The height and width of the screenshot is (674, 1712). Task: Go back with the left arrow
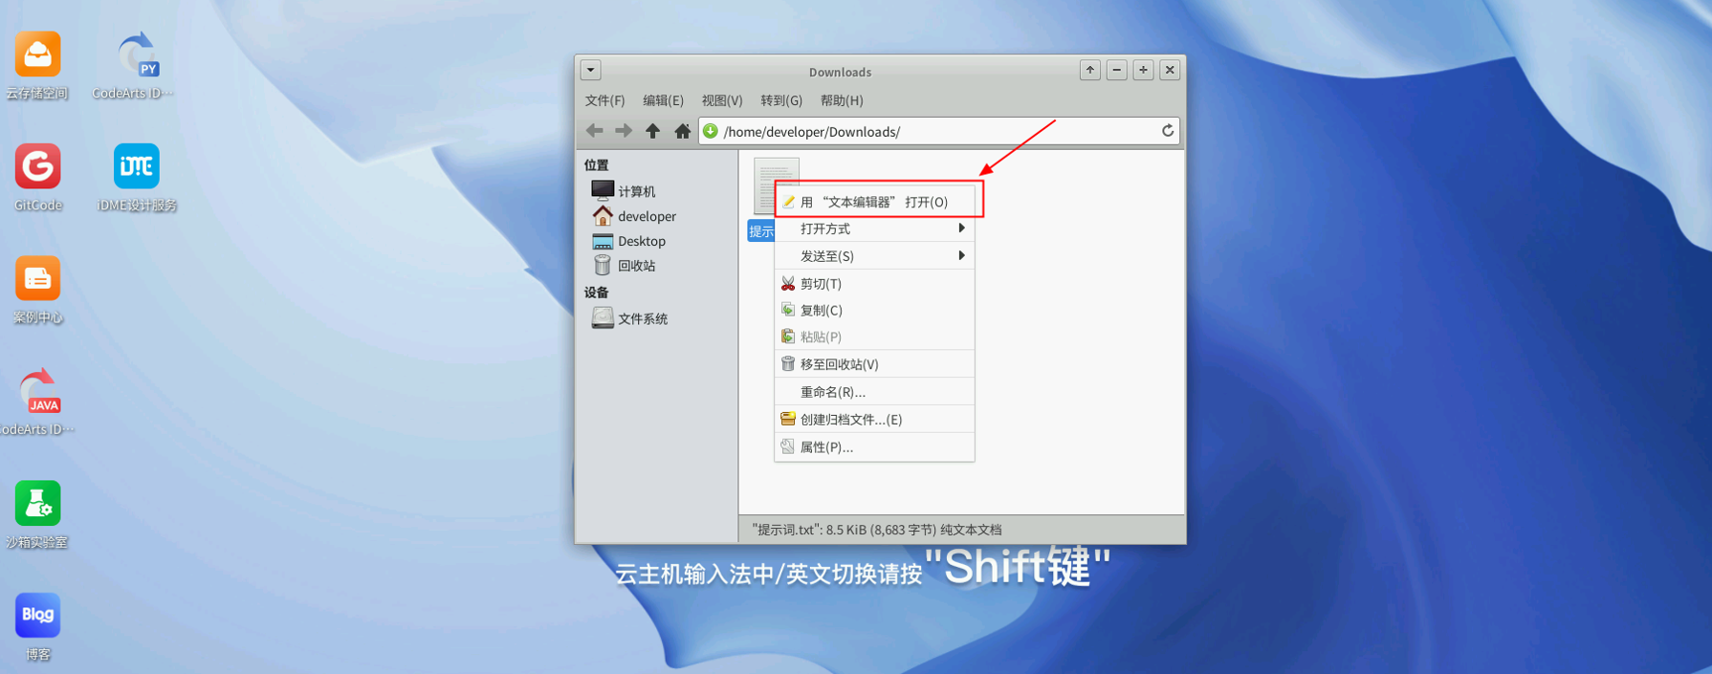[595, 131]
